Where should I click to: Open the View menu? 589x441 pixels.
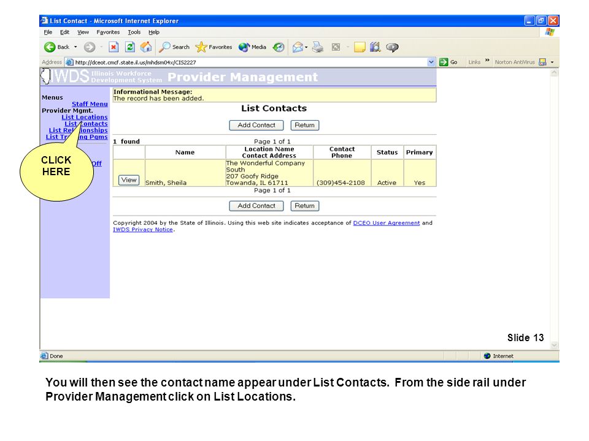click(x=83, y=32)
